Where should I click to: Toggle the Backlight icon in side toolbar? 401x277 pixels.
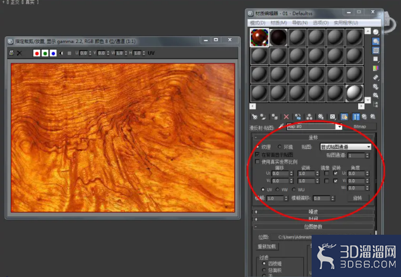point(376,41)
